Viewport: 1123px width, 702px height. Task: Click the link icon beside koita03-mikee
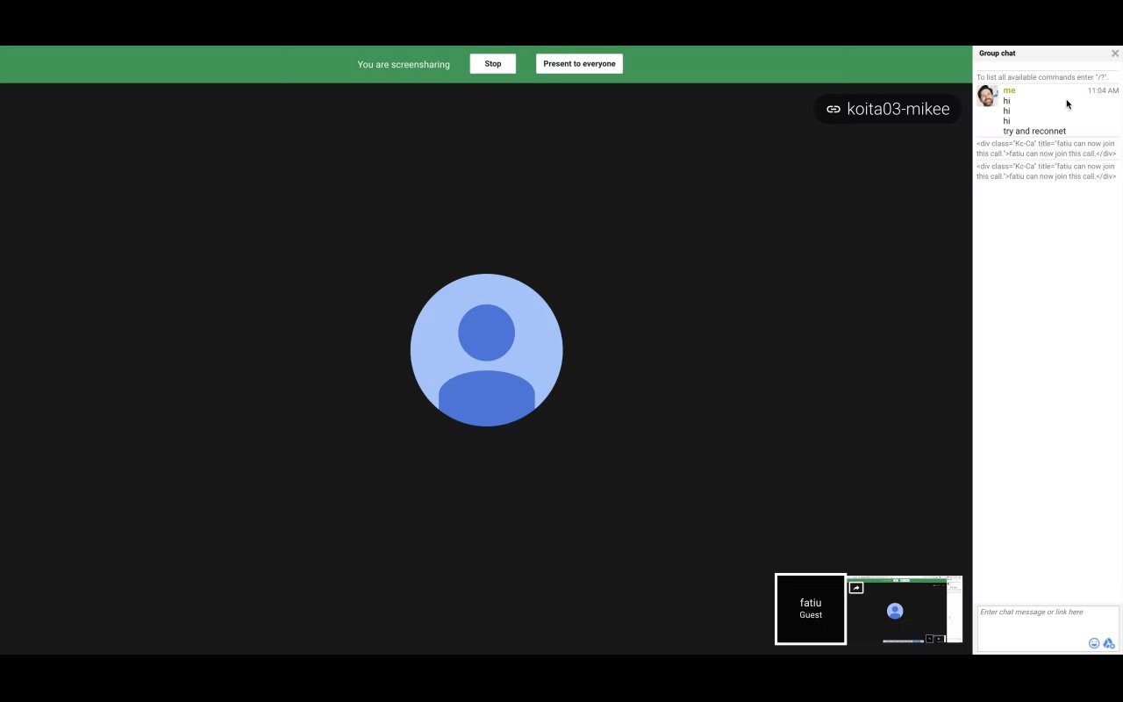pos(833,110)
